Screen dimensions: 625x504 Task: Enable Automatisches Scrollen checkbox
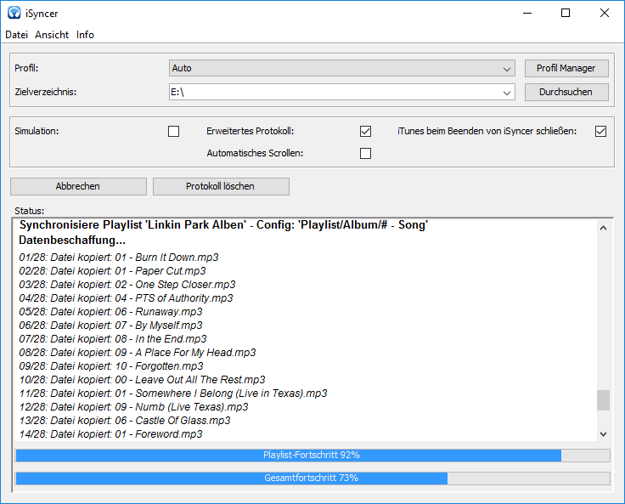[365, 153]
